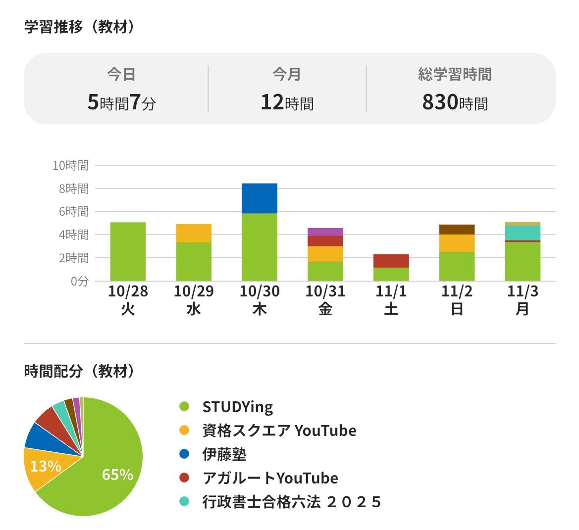
Task: Click the red segment of the 11/1 bar
Action: tap(391, 261)
